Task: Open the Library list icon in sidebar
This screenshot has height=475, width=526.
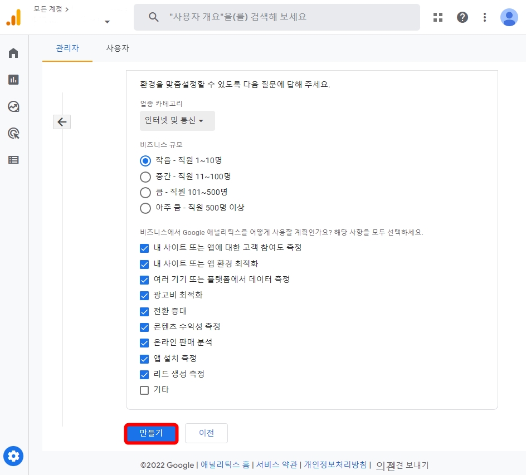Action: [x=13, y=160]
